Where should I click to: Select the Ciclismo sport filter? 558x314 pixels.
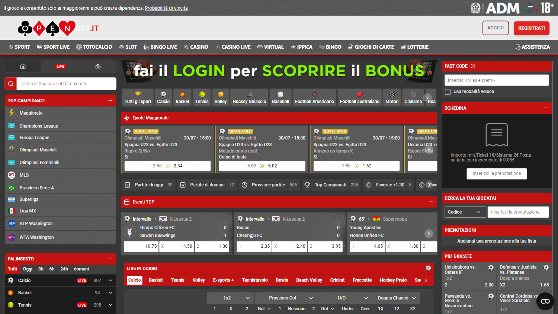click(413, 97)
